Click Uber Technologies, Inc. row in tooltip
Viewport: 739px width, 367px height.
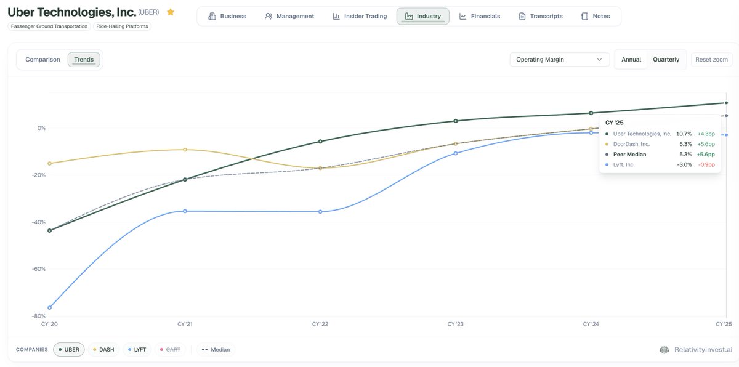tap(660, 134)
